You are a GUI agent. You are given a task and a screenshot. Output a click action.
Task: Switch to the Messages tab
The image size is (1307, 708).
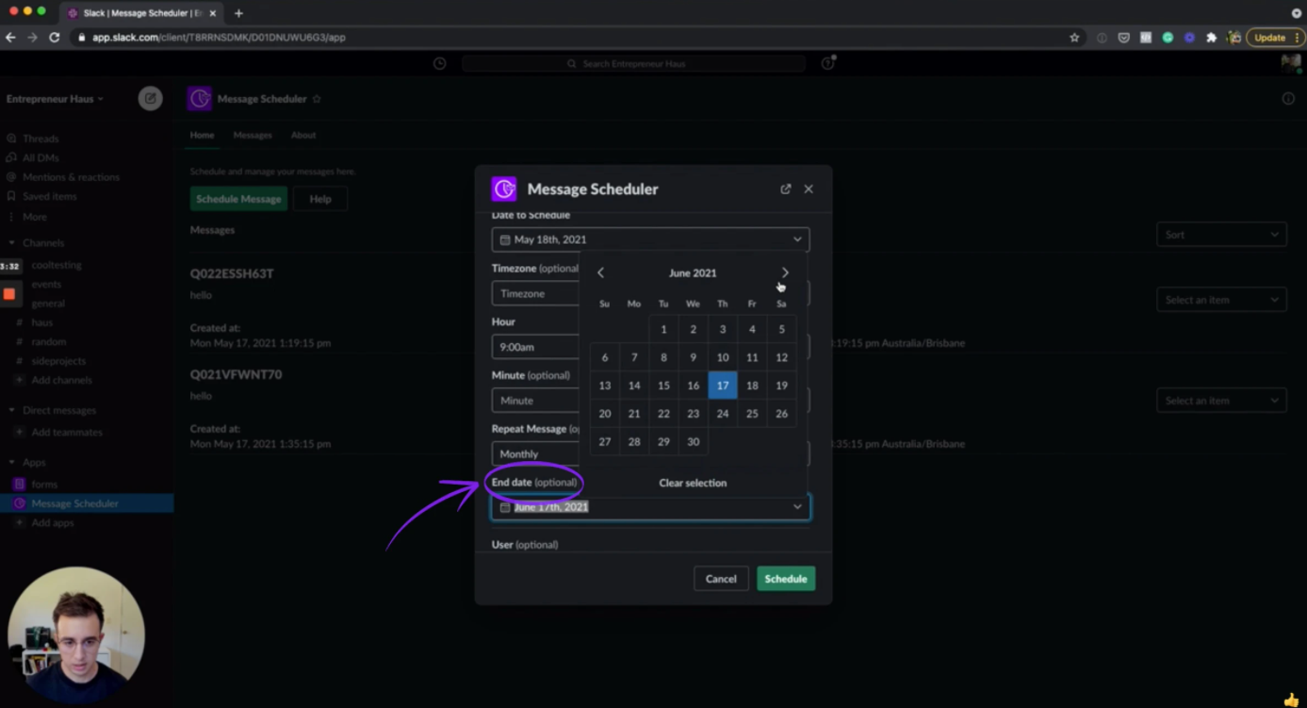coord(252,135)
